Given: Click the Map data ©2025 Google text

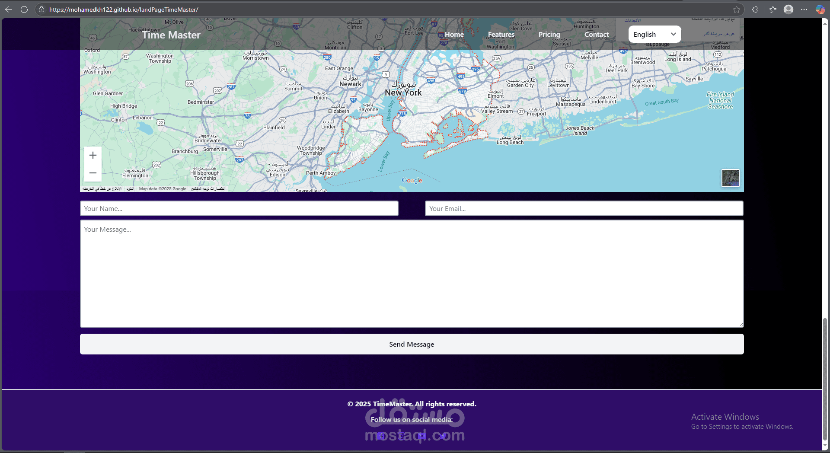Looking at the screenshot, I should click(x=163, y=189).
